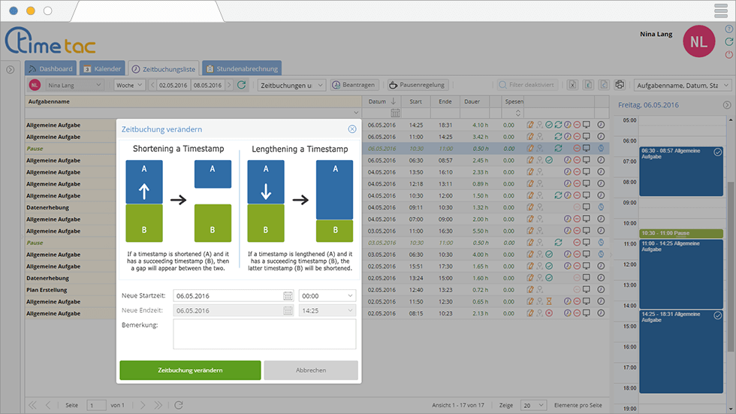Click the print icon in toolbar

[620, 86]
